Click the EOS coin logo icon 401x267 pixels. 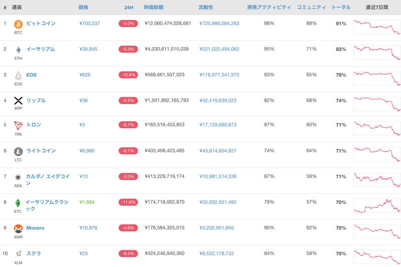(18, 76)
